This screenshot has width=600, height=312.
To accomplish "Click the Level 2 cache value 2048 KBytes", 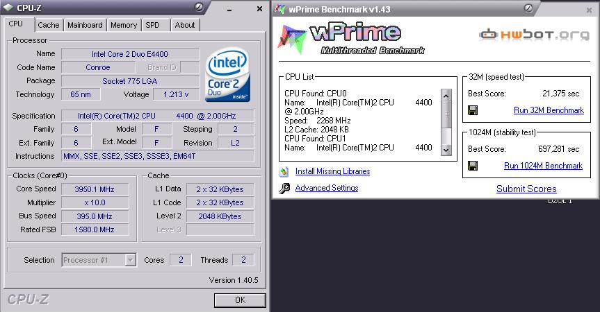I will click(x=220, y=216).
